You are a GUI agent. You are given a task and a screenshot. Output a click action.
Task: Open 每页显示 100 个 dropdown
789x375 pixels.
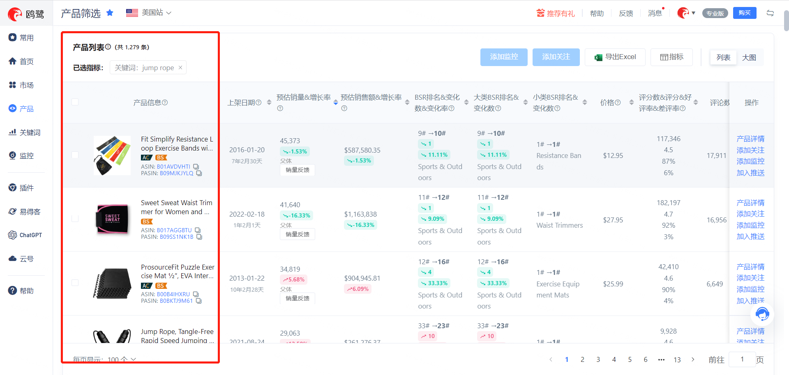pyautogui.click(x=122, y=359)
